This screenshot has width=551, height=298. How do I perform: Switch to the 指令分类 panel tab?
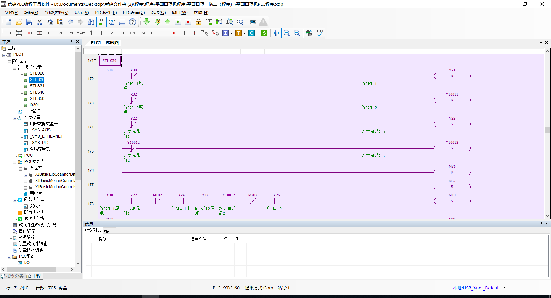pos(13,276)
